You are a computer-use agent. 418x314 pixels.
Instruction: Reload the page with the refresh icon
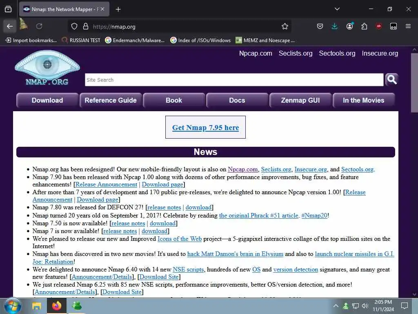39,26
